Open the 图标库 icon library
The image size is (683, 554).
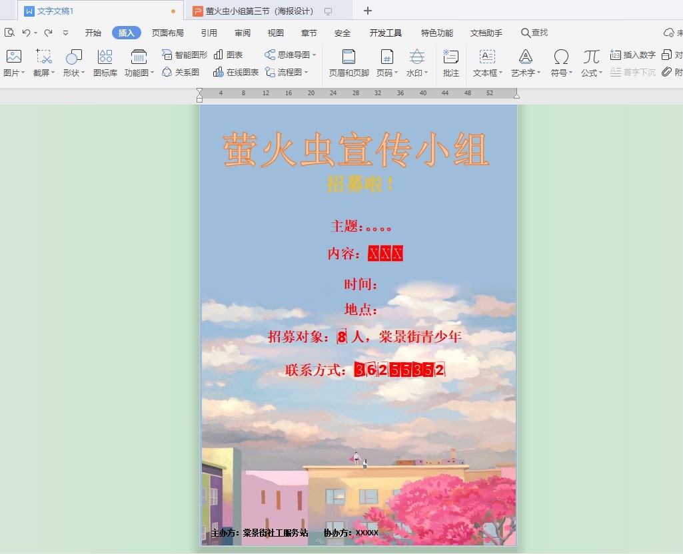(105, 57)
